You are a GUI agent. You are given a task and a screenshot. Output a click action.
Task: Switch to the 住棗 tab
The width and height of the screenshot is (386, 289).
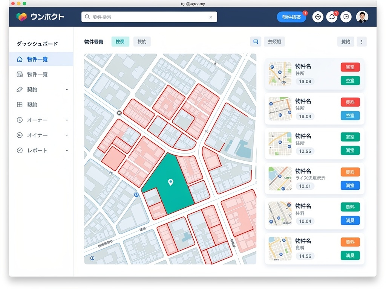pos(120,42)
